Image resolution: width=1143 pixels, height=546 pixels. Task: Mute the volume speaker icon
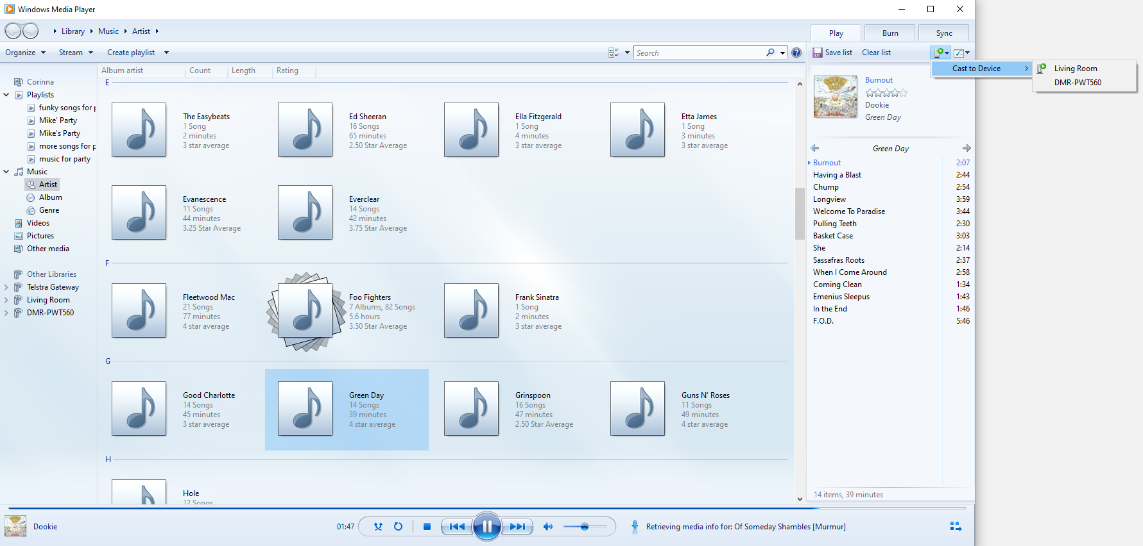click(547, 527)
